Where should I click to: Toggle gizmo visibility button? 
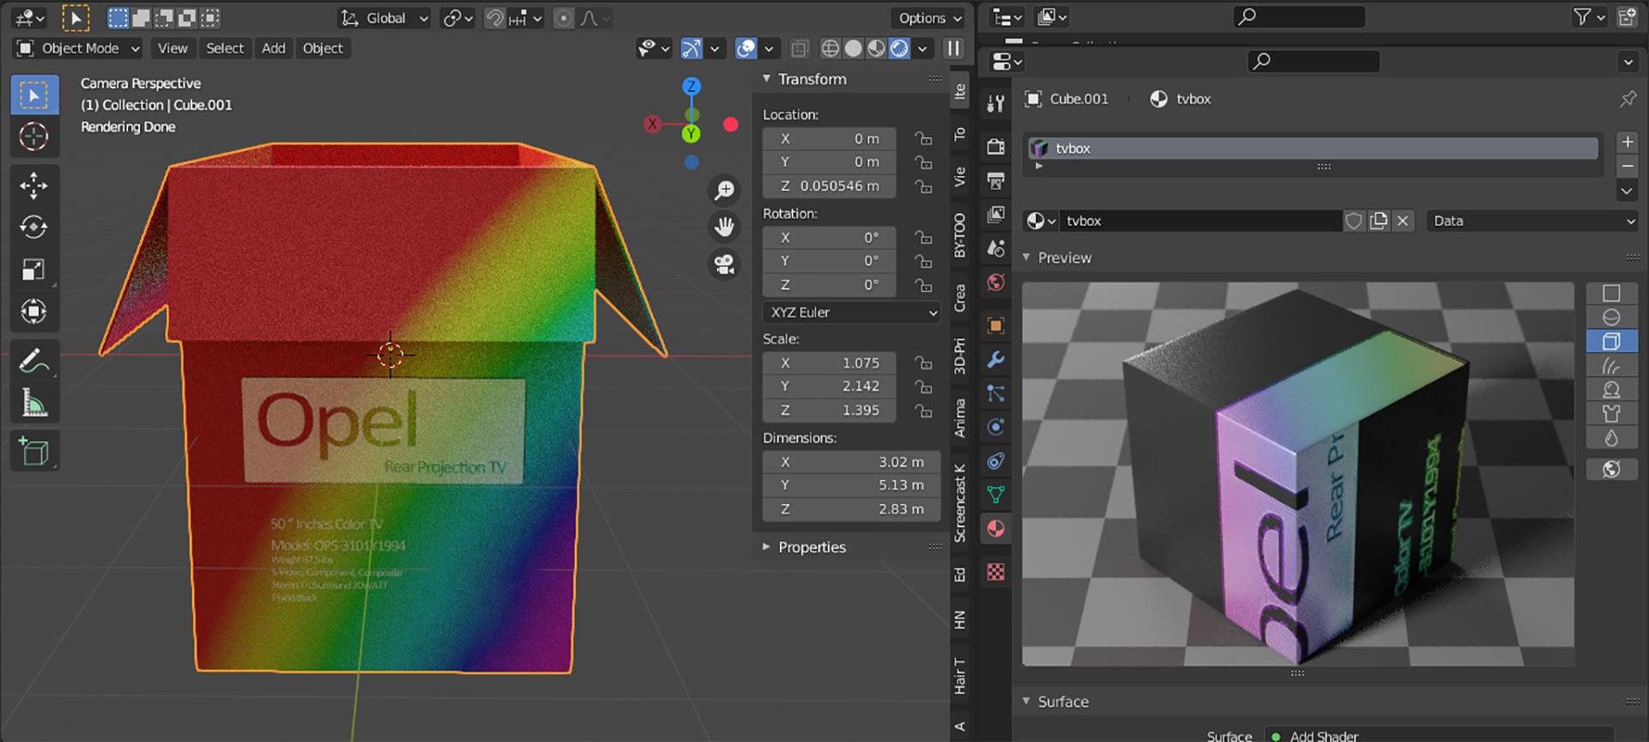(x=691, y=49)
